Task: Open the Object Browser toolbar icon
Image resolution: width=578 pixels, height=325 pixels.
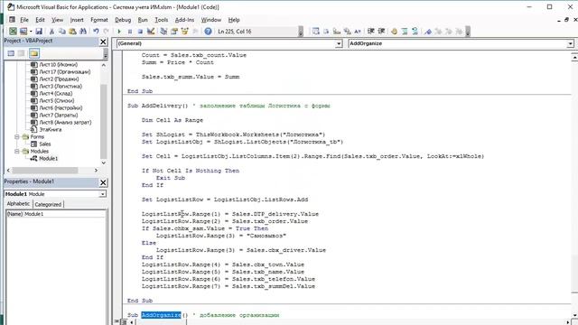Action: click(x=184, y=32)
